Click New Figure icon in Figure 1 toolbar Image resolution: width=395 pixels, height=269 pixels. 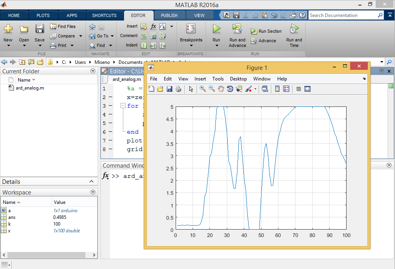[x=151, y=89]
